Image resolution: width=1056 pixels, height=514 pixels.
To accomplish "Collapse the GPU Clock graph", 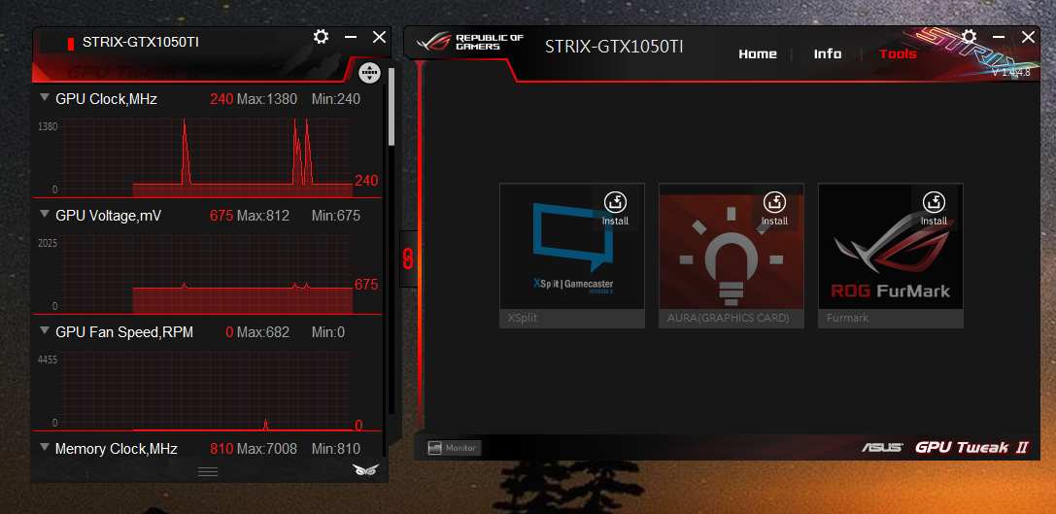I will pyautogui.click(x=45, y=98).
